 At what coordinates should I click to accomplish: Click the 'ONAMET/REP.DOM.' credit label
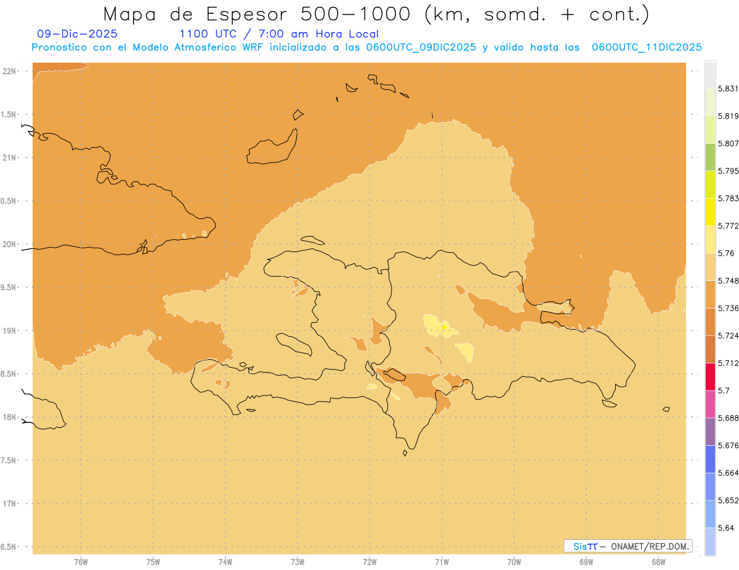pos(651,546)
